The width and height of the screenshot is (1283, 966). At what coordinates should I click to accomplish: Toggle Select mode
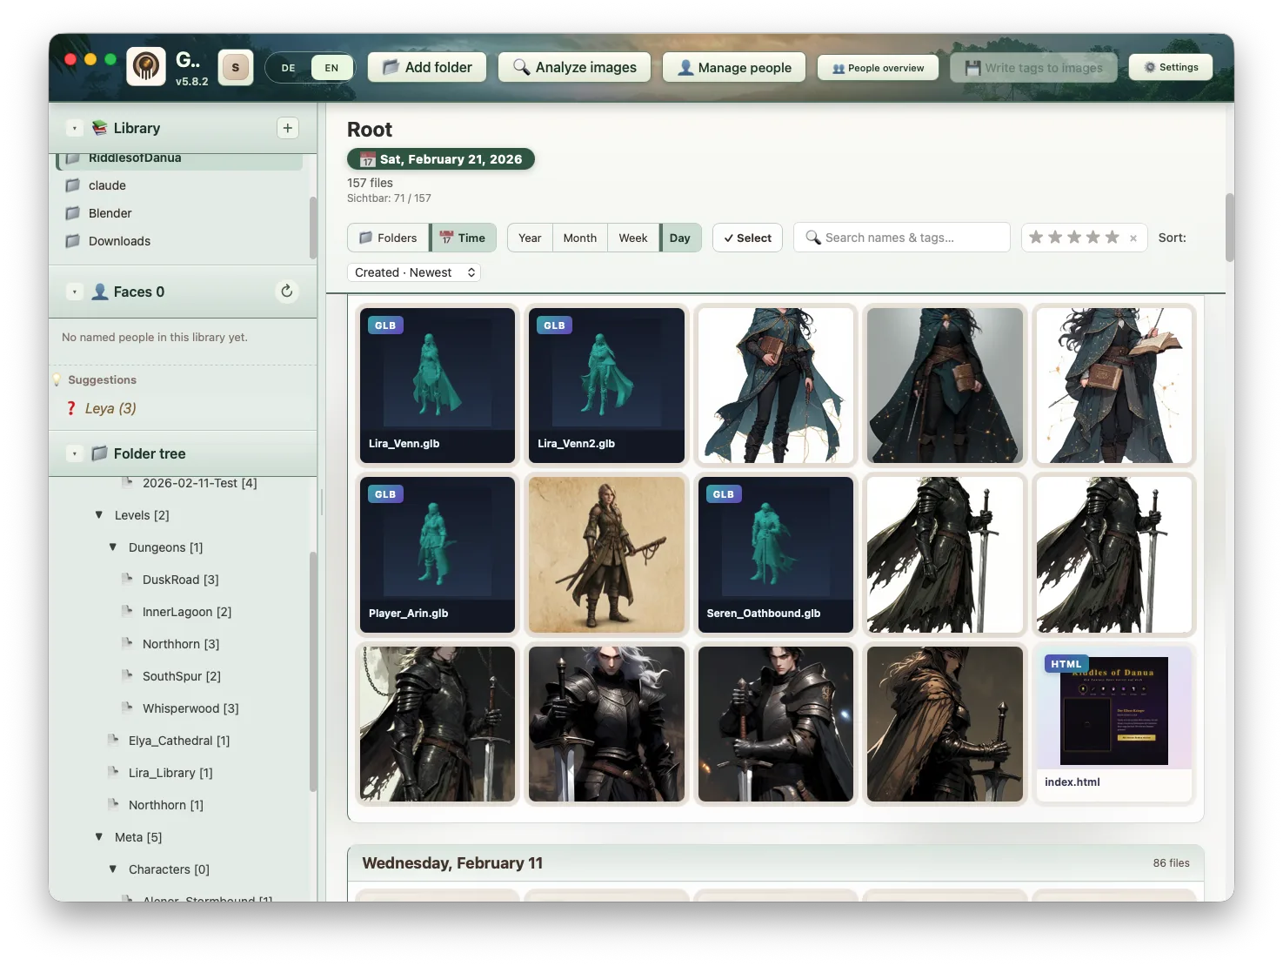tap(748, 238)
